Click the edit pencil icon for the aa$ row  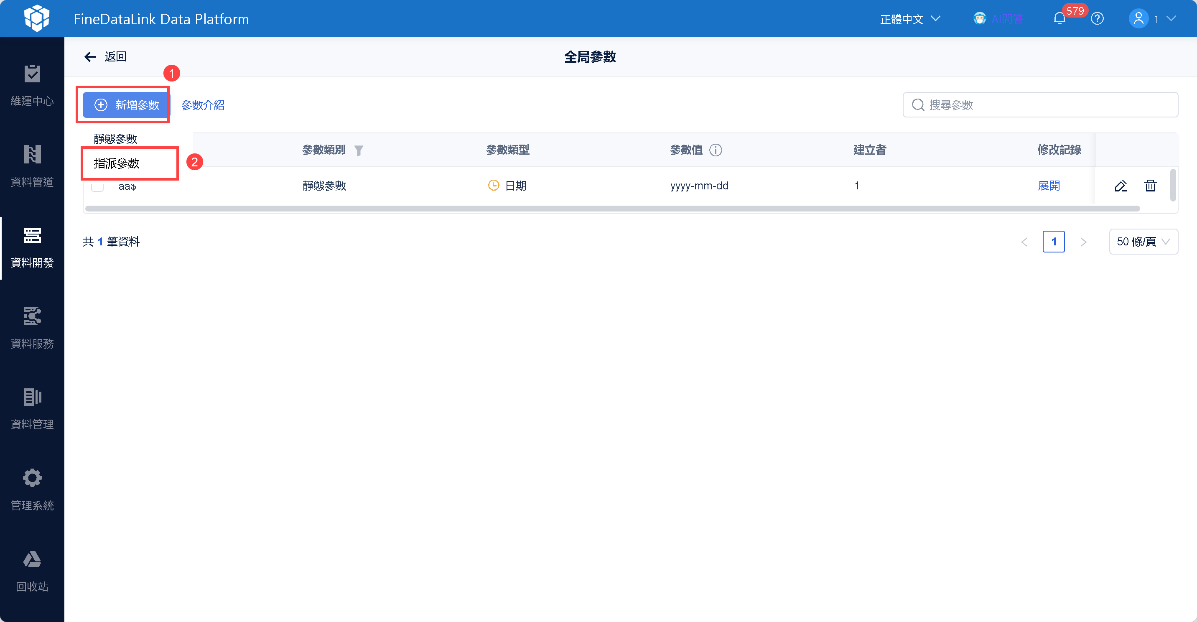1121,186
